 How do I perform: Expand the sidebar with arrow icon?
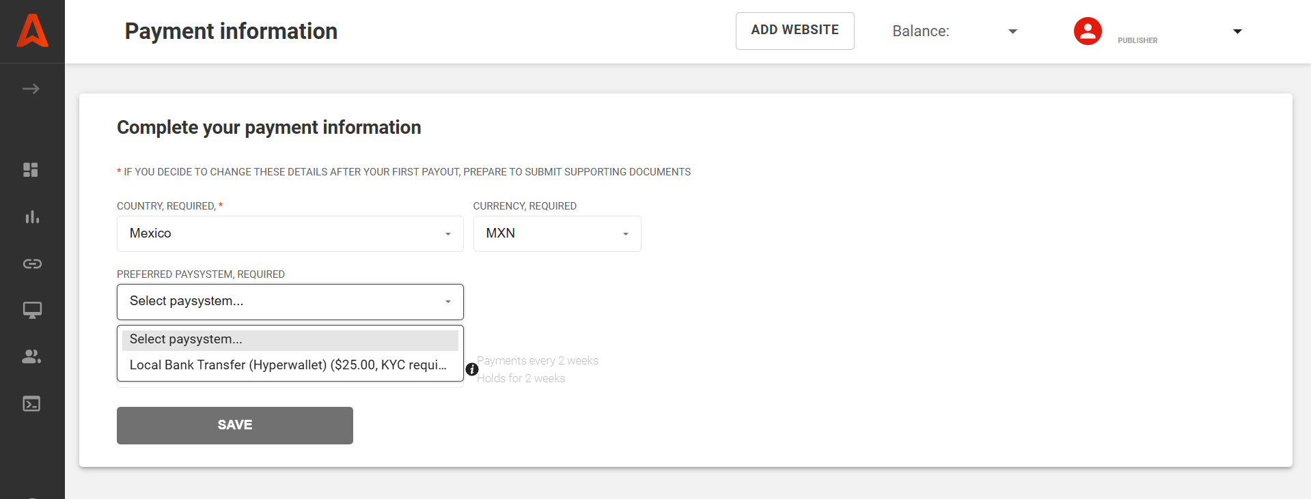pyautogui.click(x=31, y=89)
